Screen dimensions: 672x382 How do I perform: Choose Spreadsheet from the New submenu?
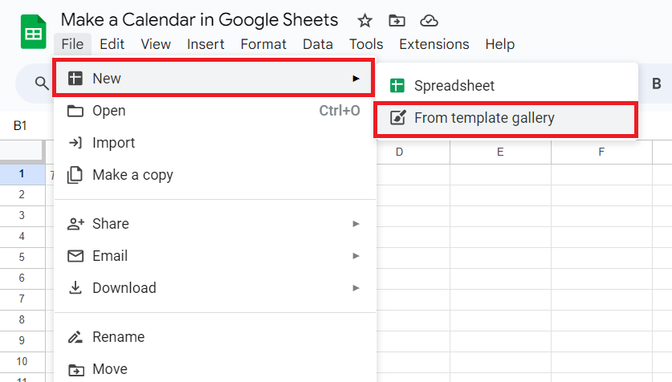[507, 86]
